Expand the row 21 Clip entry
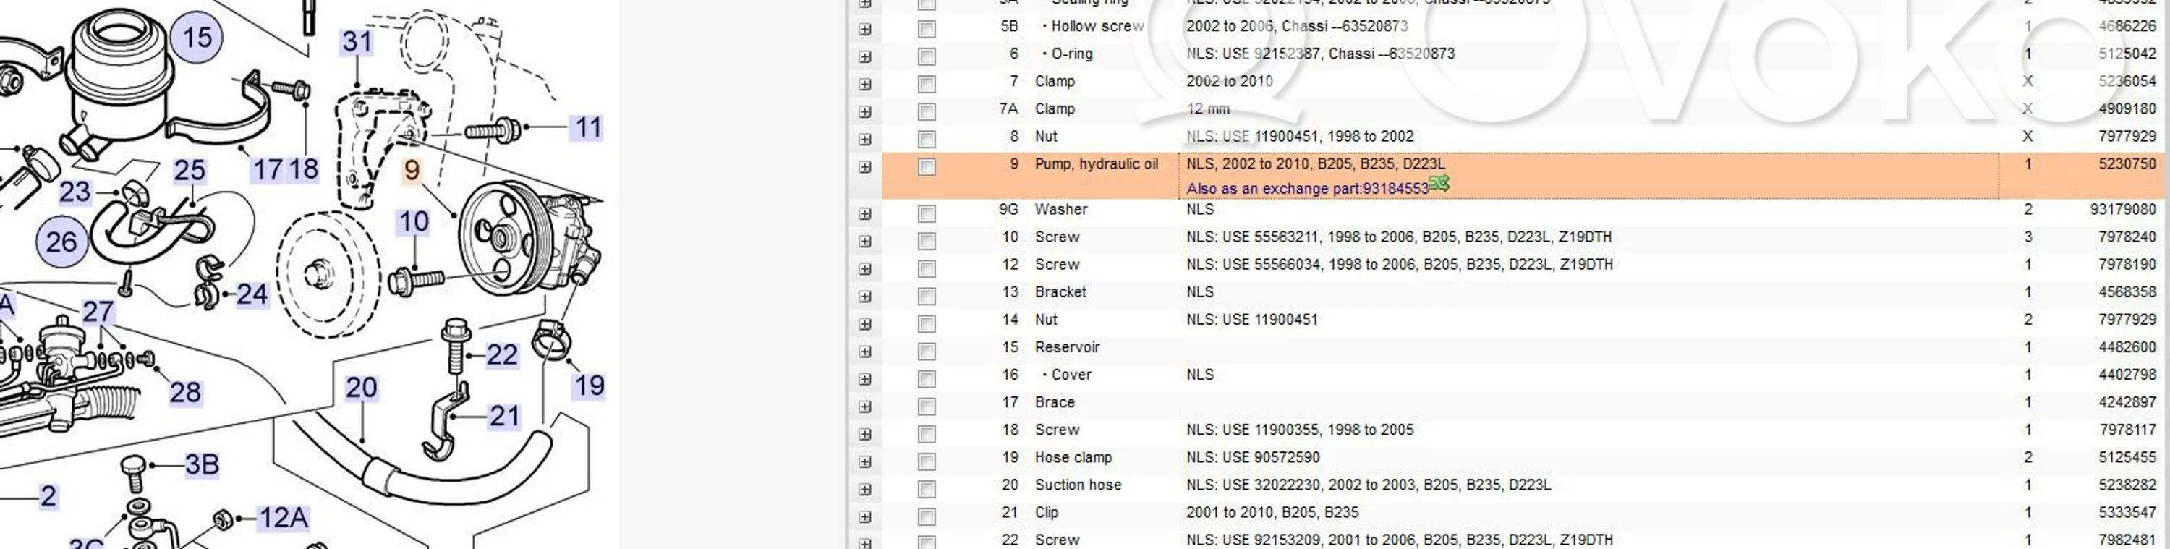 click(x=865, y=517)
